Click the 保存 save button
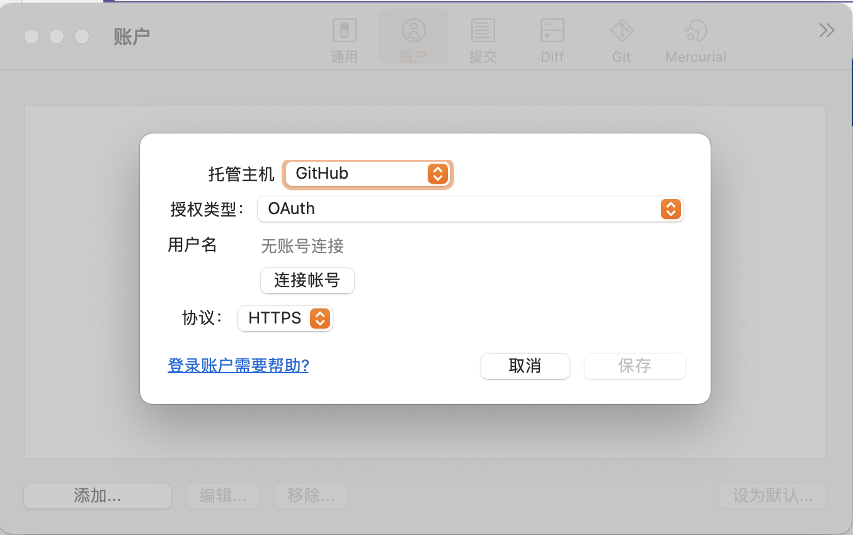The image size is (853, 535). click(634, 366)
